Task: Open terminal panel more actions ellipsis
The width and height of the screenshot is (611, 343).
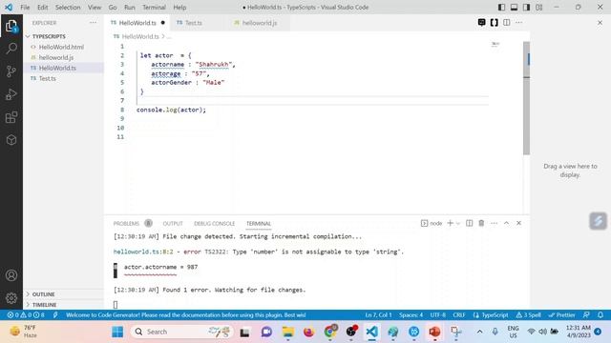Action: (494, 223)
